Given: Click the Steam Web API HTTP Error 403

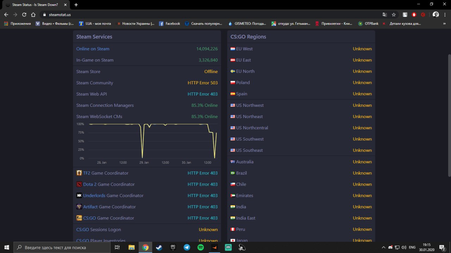Looking at the screenshot, I should (x=203, y=94).
